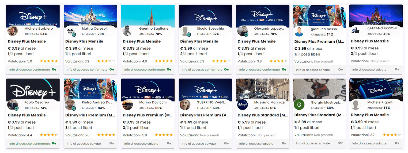Image resolution: width=408 pixels, height=153 pixels.
Task: Click 'Affidabilità: 84%' on Pietro Andrea's card
Action: [93, 108]
